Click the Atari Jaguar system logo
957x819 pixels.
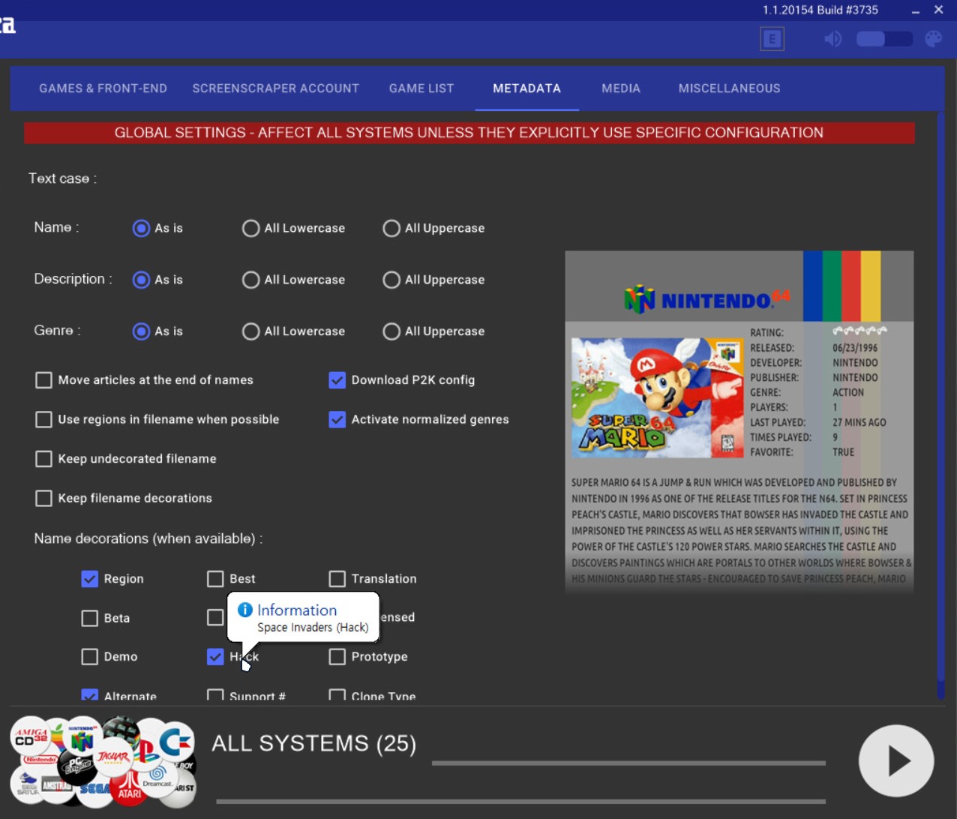(x=113, y=757)
